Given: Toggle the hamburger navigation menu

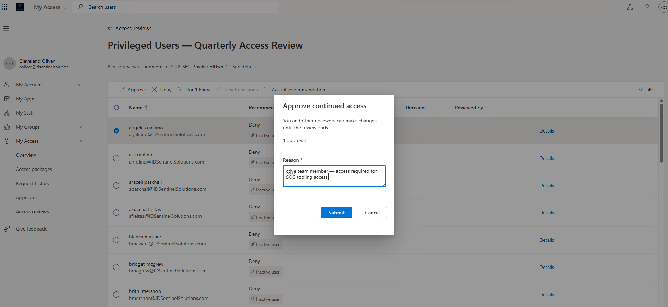Looking at the screenshot, I should (6, 29).
